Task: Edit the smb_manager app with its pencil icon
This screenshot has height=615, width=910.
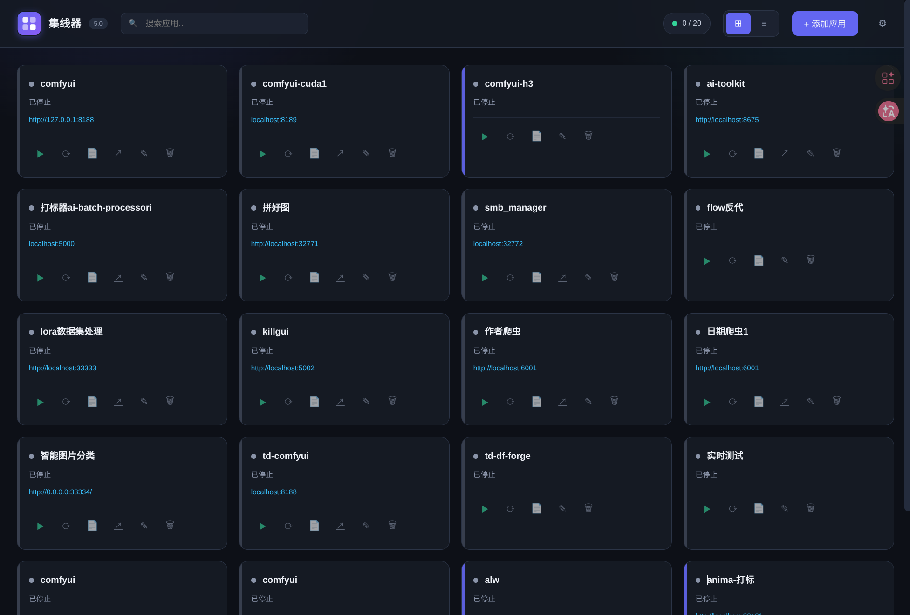Action: pyautogui.click(x=588, y=278)
